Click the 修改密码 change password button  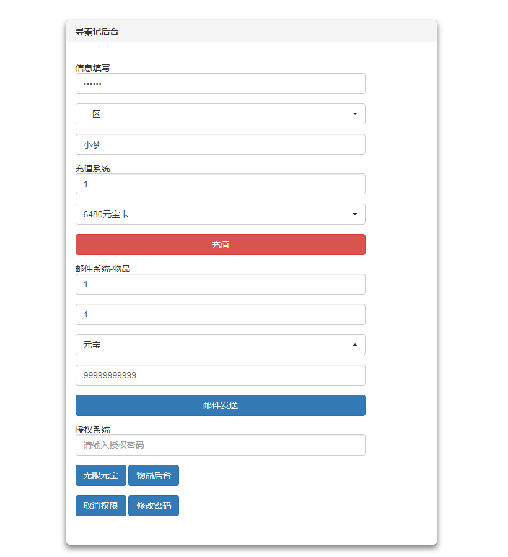coord(153,506)
